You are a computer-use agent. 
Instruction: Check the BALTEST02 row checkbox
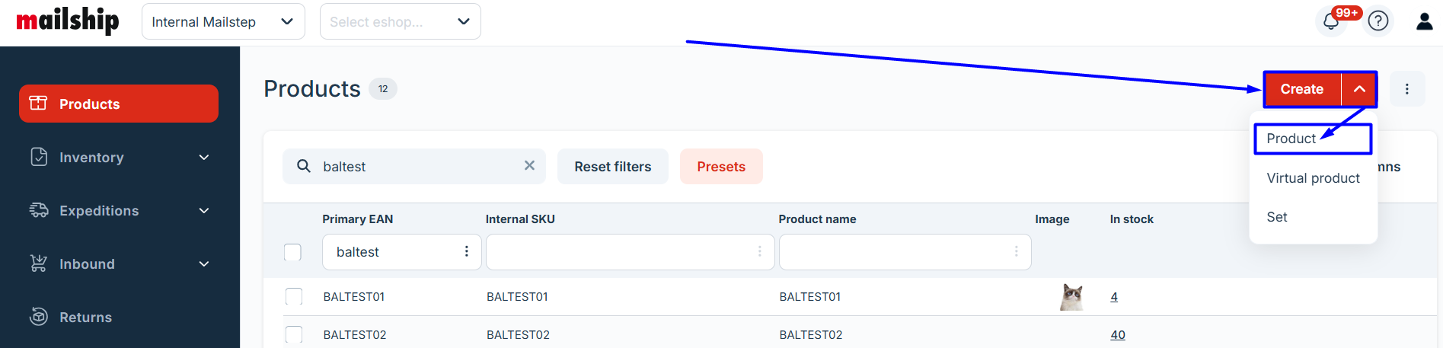click(x=294, y=334)
